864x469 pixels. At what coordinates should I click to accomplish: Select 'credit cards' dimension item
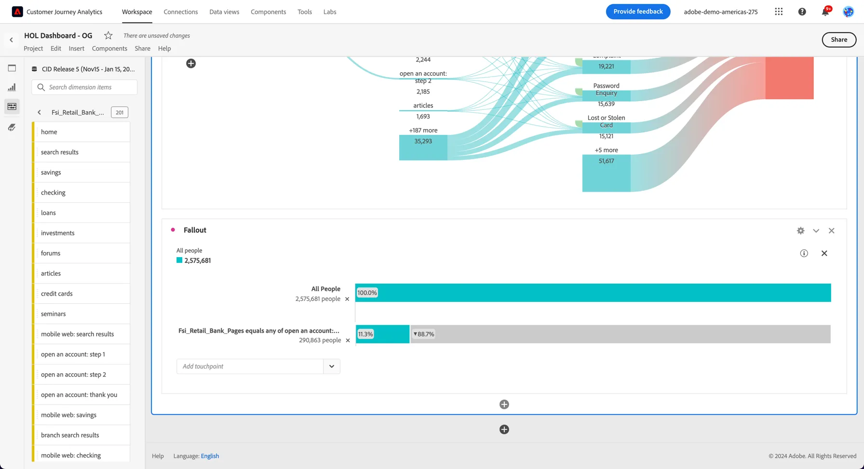[81, 294]
